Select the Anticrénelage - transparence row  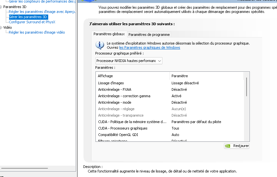(170, 115)
